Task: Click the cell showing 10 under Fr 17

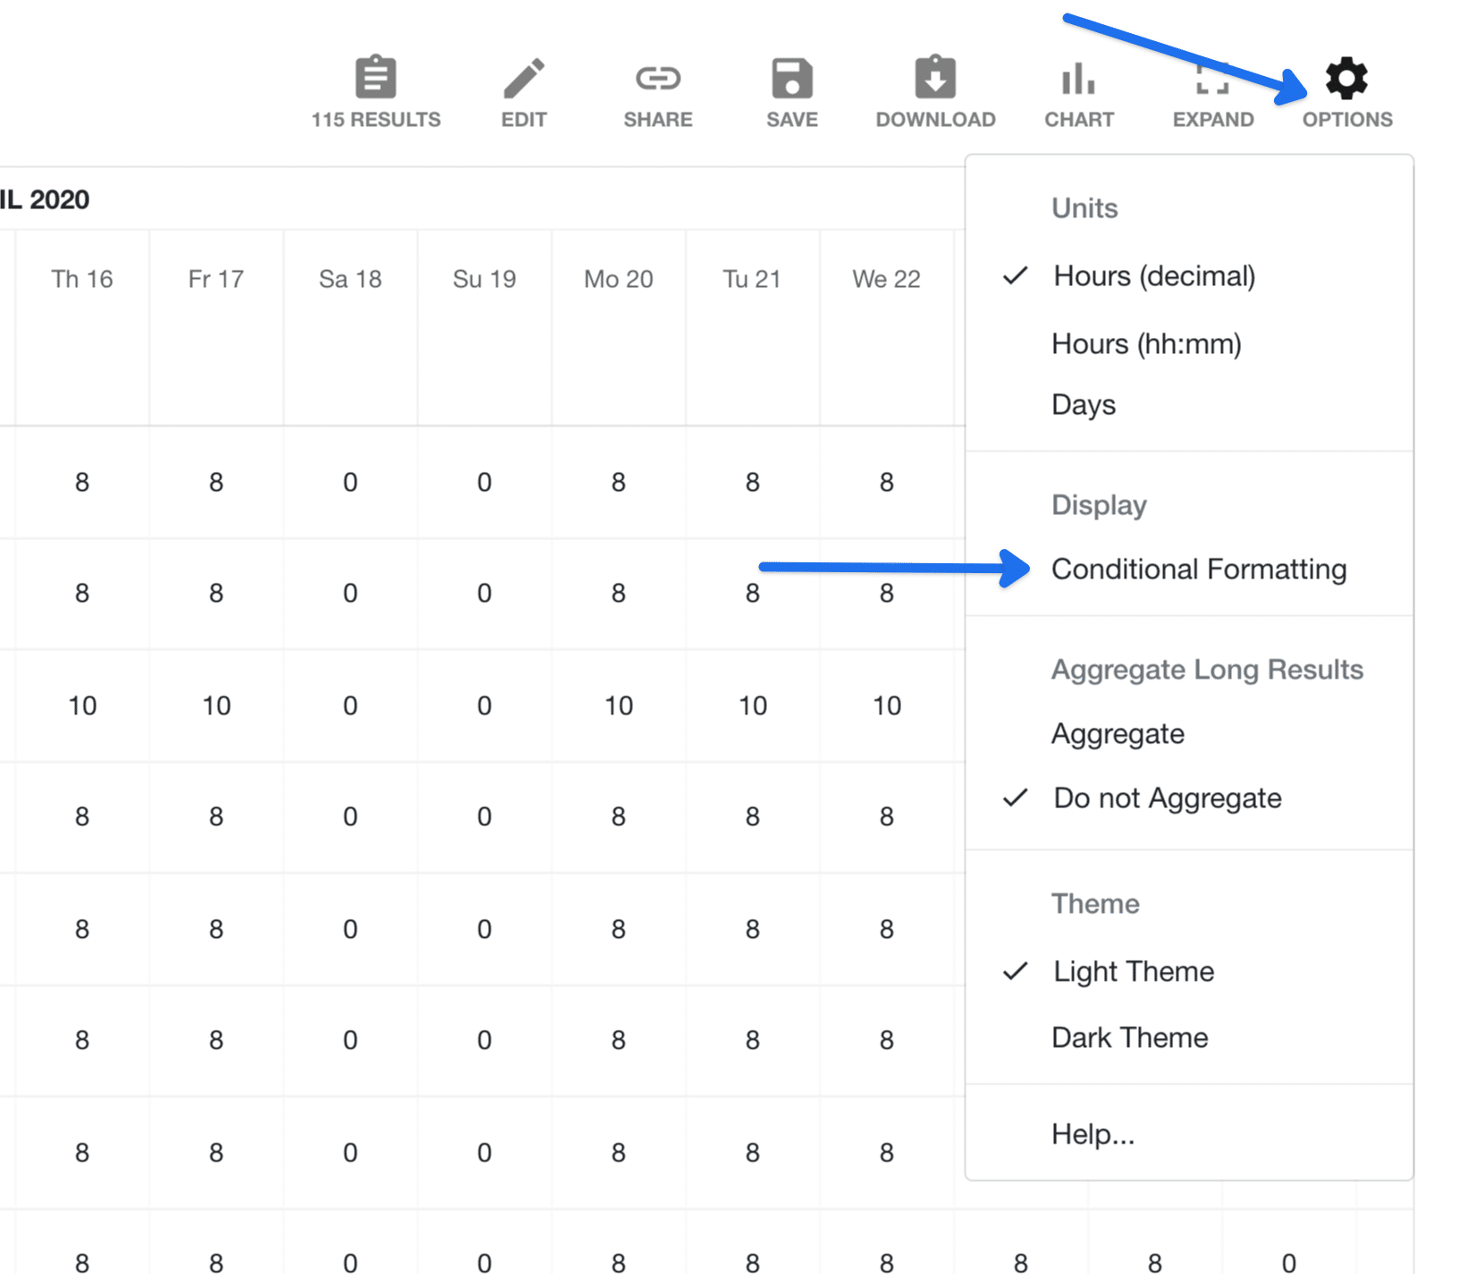Action: point(215,705)
